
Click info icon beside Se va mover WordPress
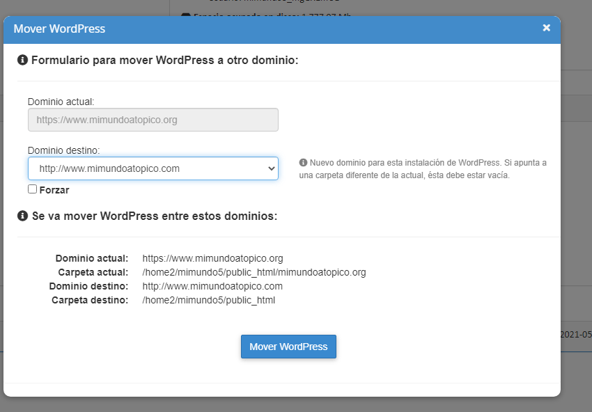coord(23,216)
